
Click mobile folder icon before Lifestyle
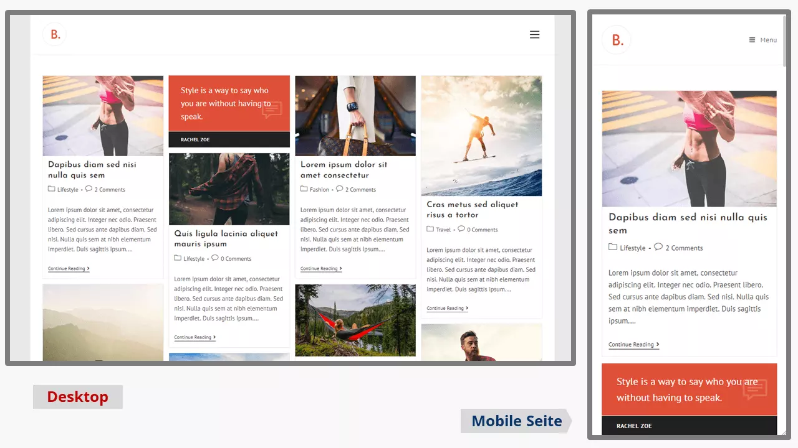click(x=613, y=248)
